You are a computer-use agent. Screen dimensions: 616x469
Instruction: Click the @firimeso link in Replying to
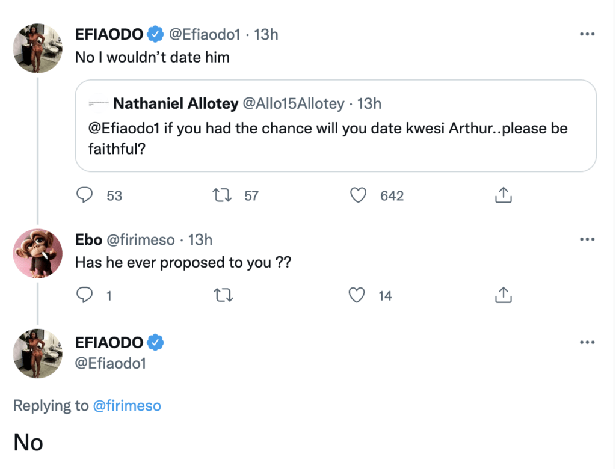pos(127,406)
